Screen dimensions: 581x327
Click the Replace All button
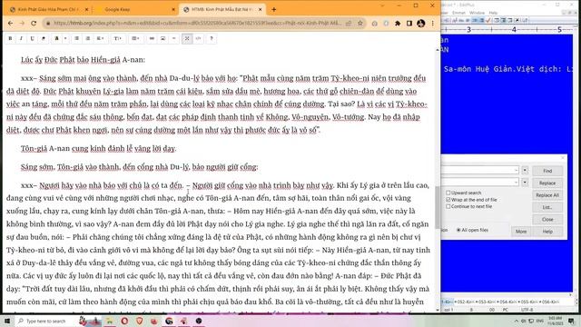click(547, 195)
